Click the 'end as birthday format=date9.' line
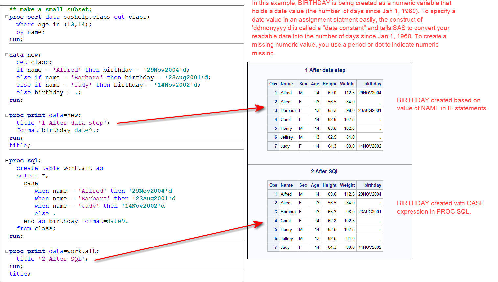Screen dimensions: 498x282 click(x=76, y=221)
